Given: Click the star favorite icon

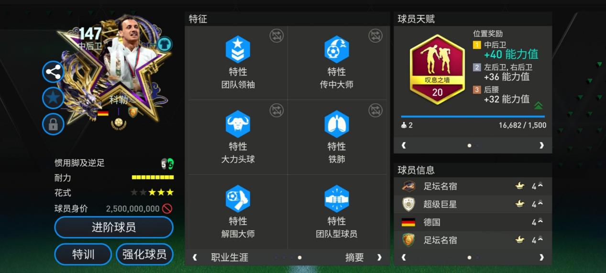Looking at the screenshot, I should click(53, 98).
